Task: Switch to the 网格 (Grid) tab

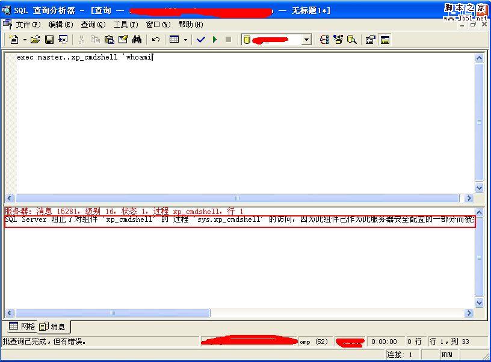Action: pyautogui.click(x=20, y=325)
